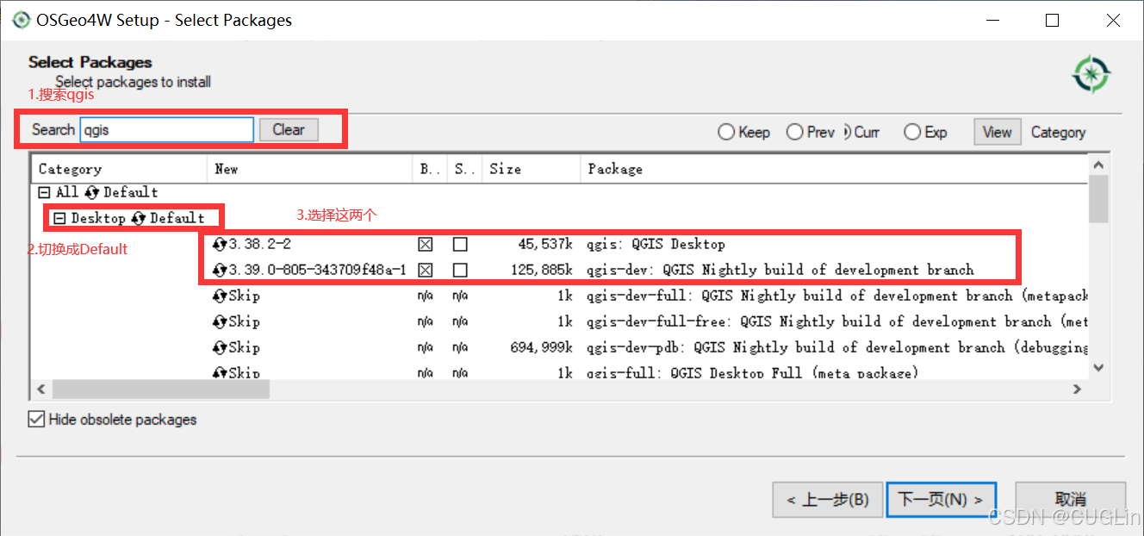Screen dimensions: 1144x536
Task: Select the Curr radio button
Action: (849, 132)
